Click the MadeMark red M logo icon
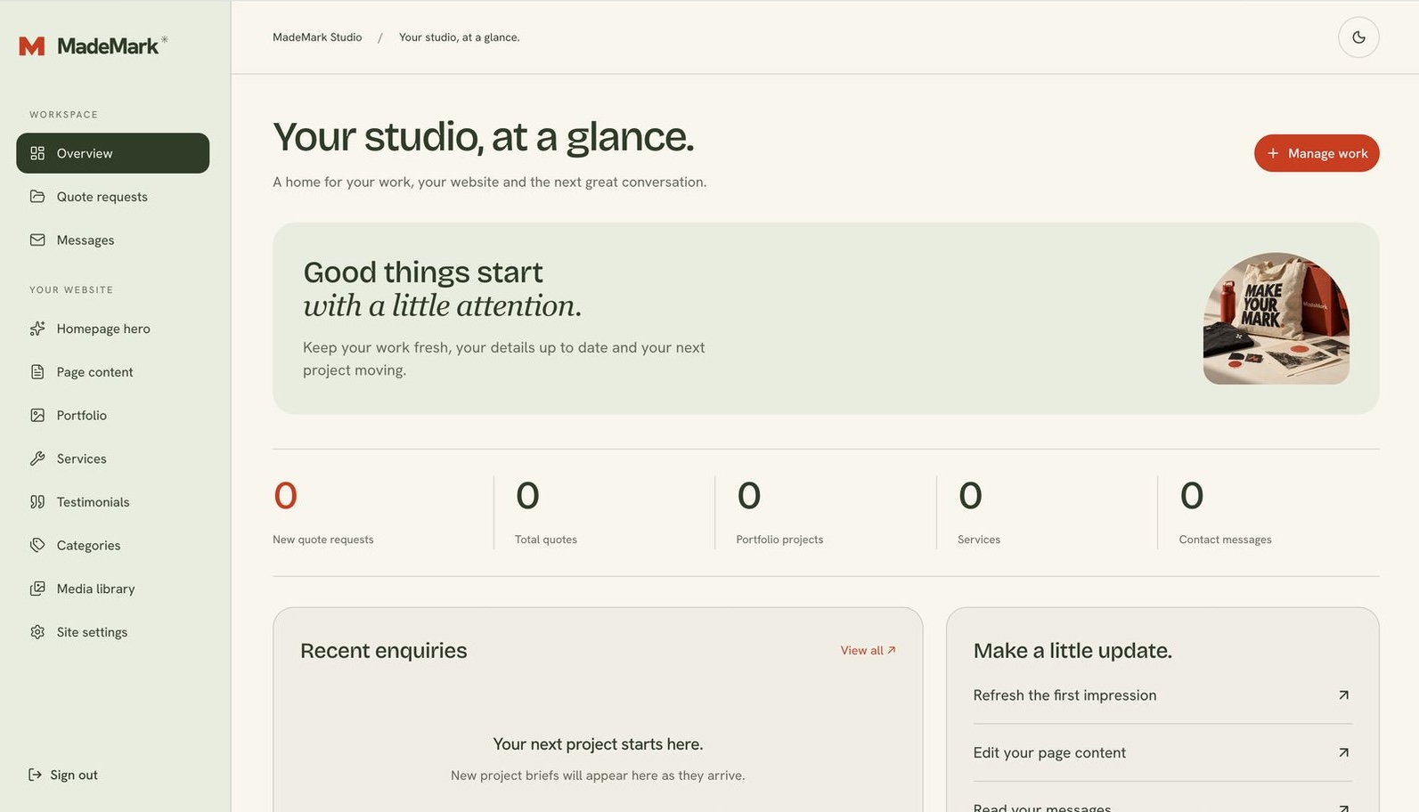Image resolution: width=1419 pixels, height=812 pixels. [x=32, y=46]
